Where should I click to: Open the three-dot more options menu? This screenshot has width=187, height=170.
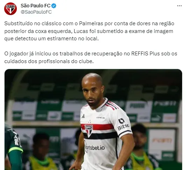click(x=179, y=6)
